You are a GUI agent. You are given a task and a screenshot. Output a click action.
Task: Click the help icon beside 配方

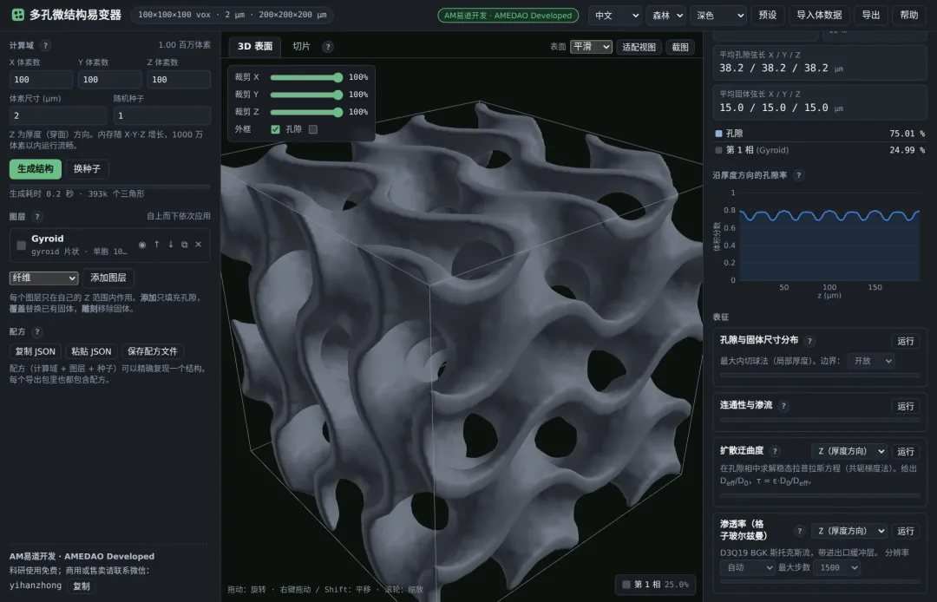[x=37, y=332]
